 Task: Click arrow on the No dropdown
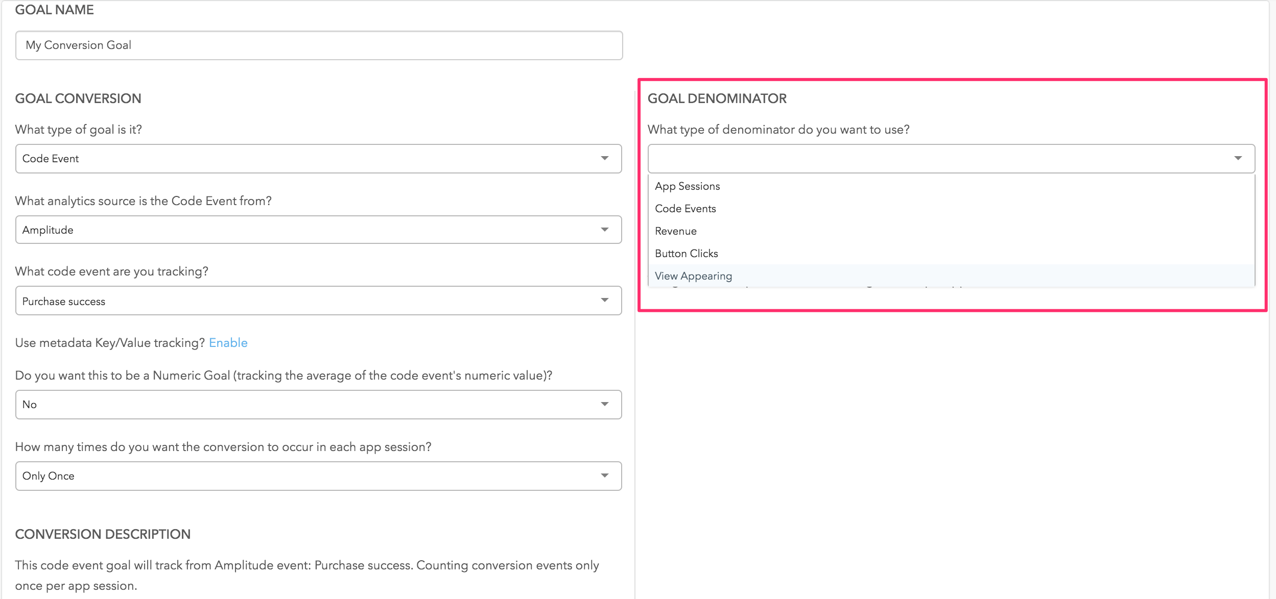pyautogui.click(x=605, y=404)
